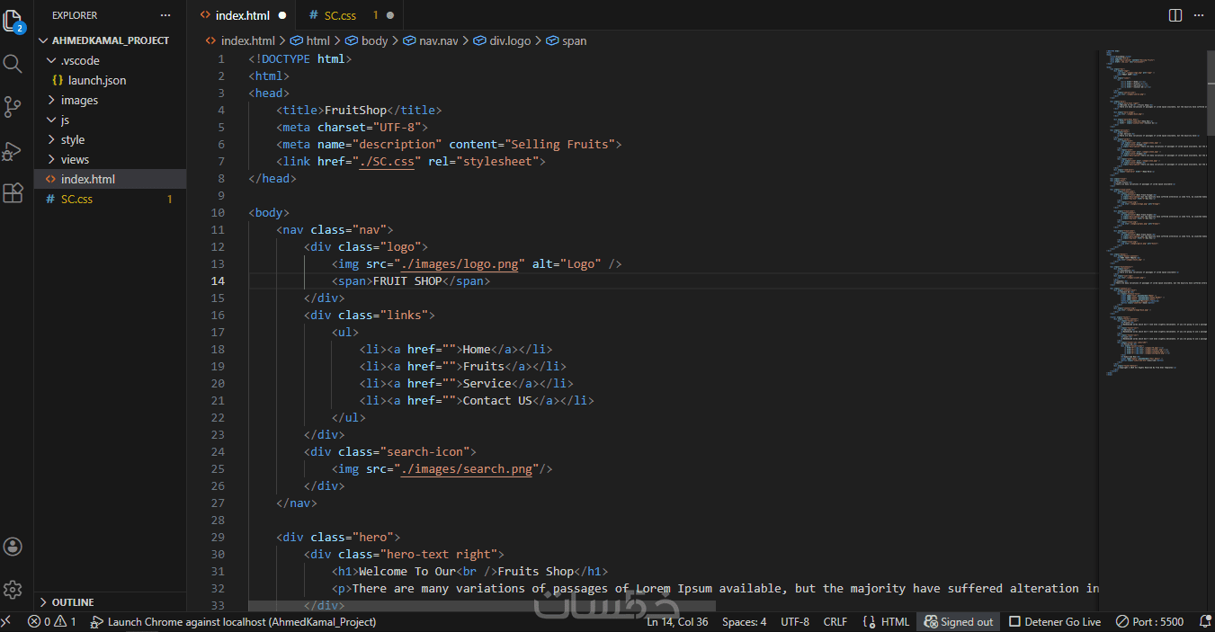
Task: Click the remote window icon in status bar
Action: point(6,622)
